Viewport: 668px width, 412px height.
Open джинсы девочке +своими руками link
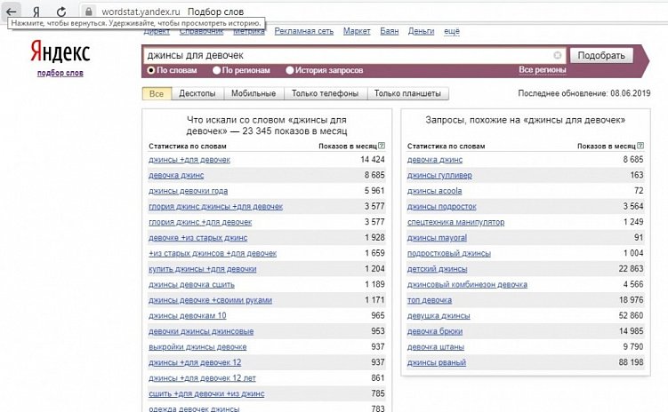[210, 300]
